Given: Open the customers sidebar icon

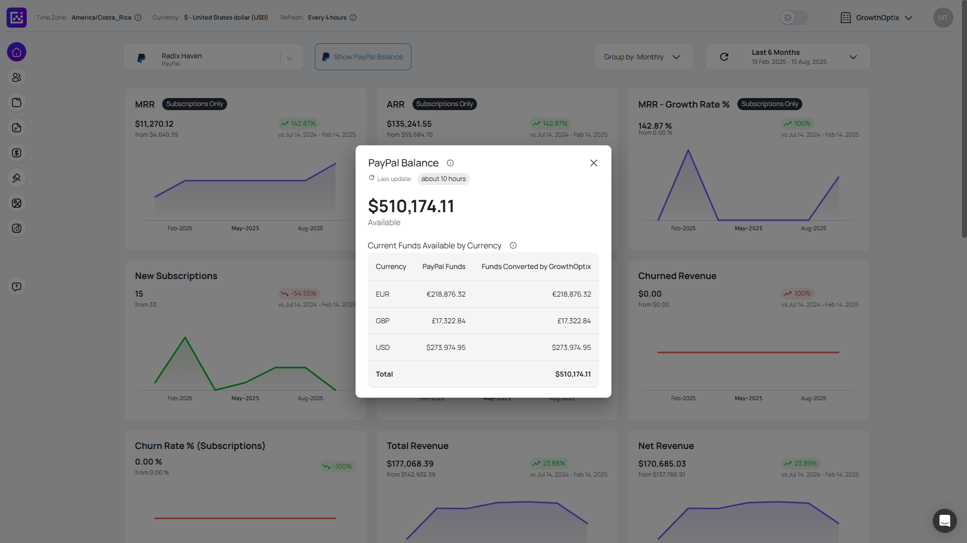Looking at the screenshot, I should (x=17, y=77).
